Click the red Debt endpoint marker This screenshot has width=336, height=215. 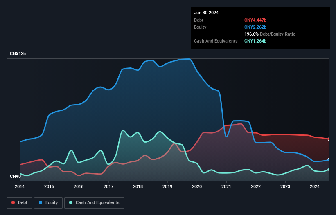tap(329, 139)
